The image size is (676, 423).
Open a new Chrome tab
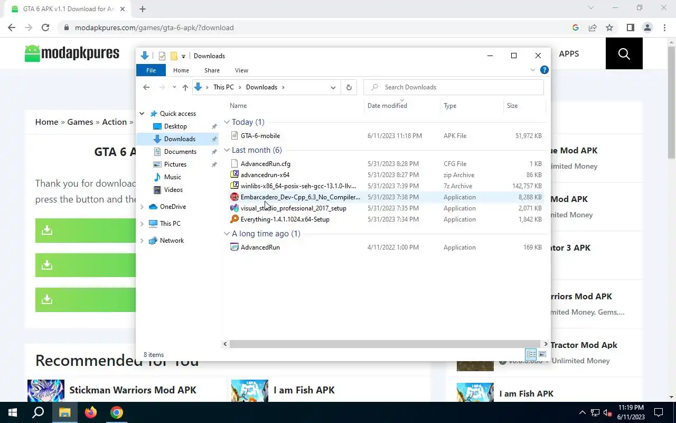pyautogui.click(x=143, y=9)
